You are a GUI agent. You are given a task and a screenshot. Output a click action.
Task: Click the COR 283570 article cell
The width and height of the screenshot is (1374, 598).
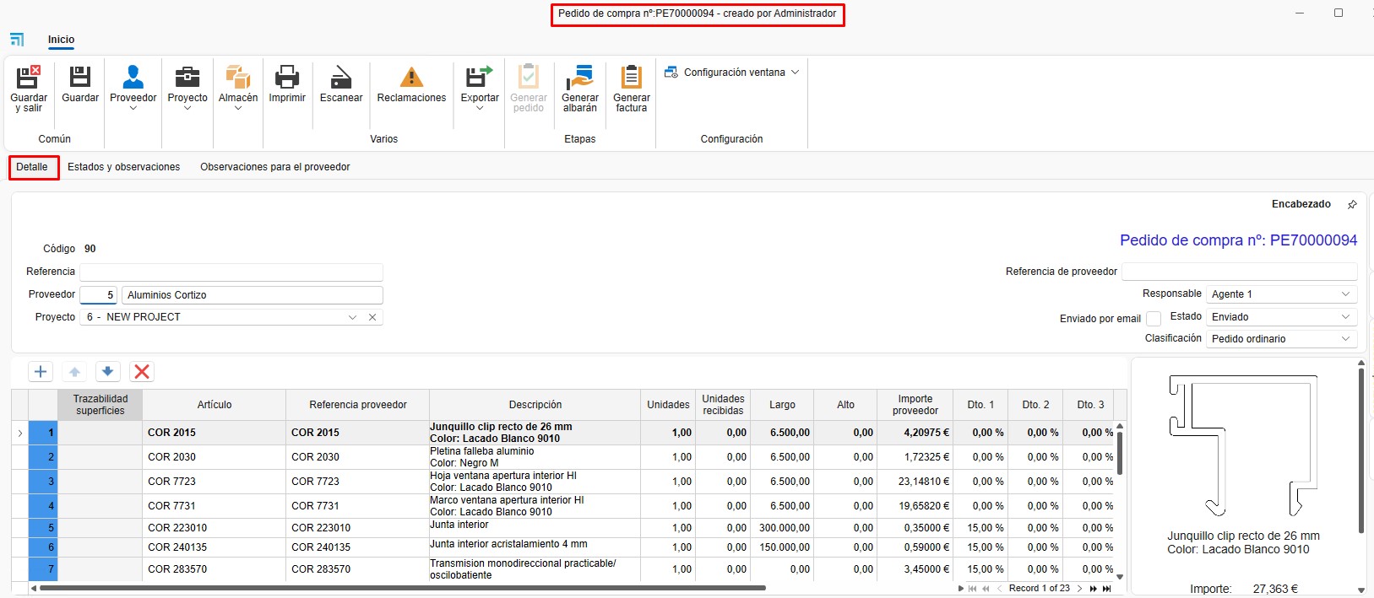(215, 569)
